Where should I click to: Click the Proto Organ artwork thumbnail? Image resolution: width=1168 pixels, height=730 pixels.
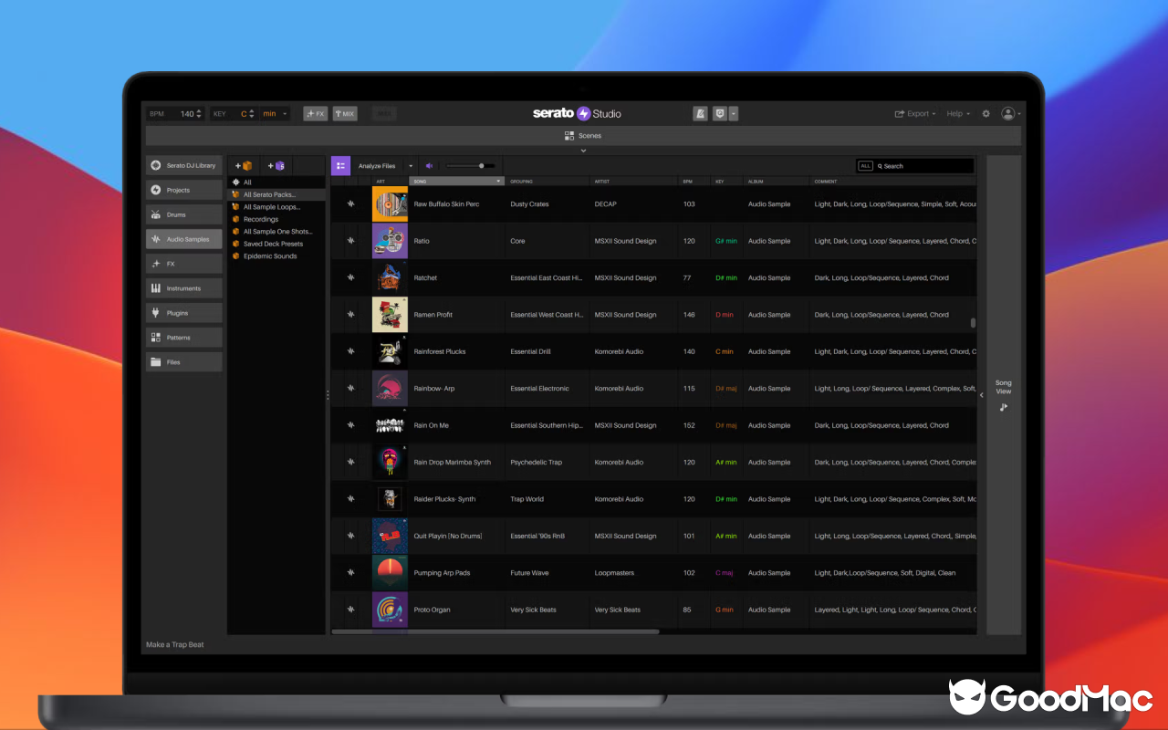click(390, 610)
